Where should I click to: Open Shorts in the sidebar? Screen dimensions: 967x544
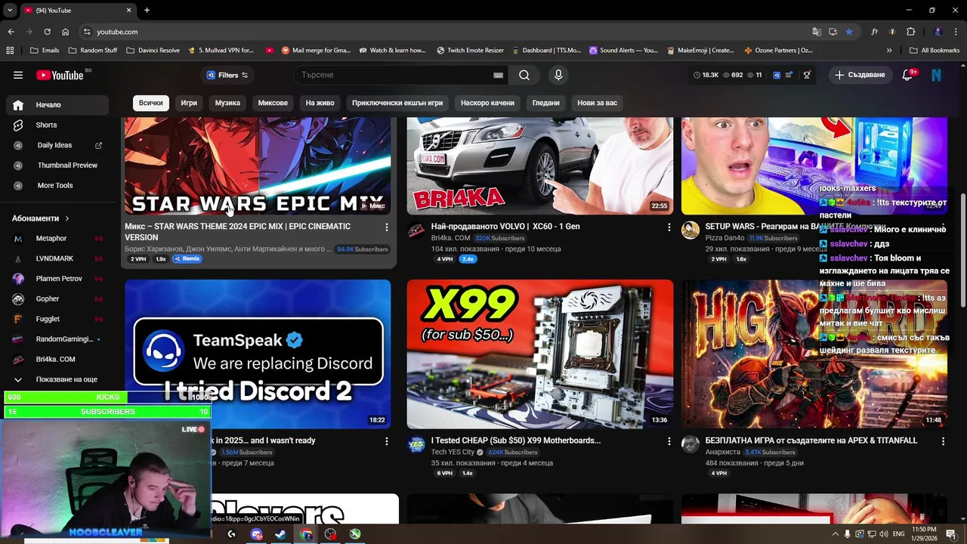tap(57, 125)
